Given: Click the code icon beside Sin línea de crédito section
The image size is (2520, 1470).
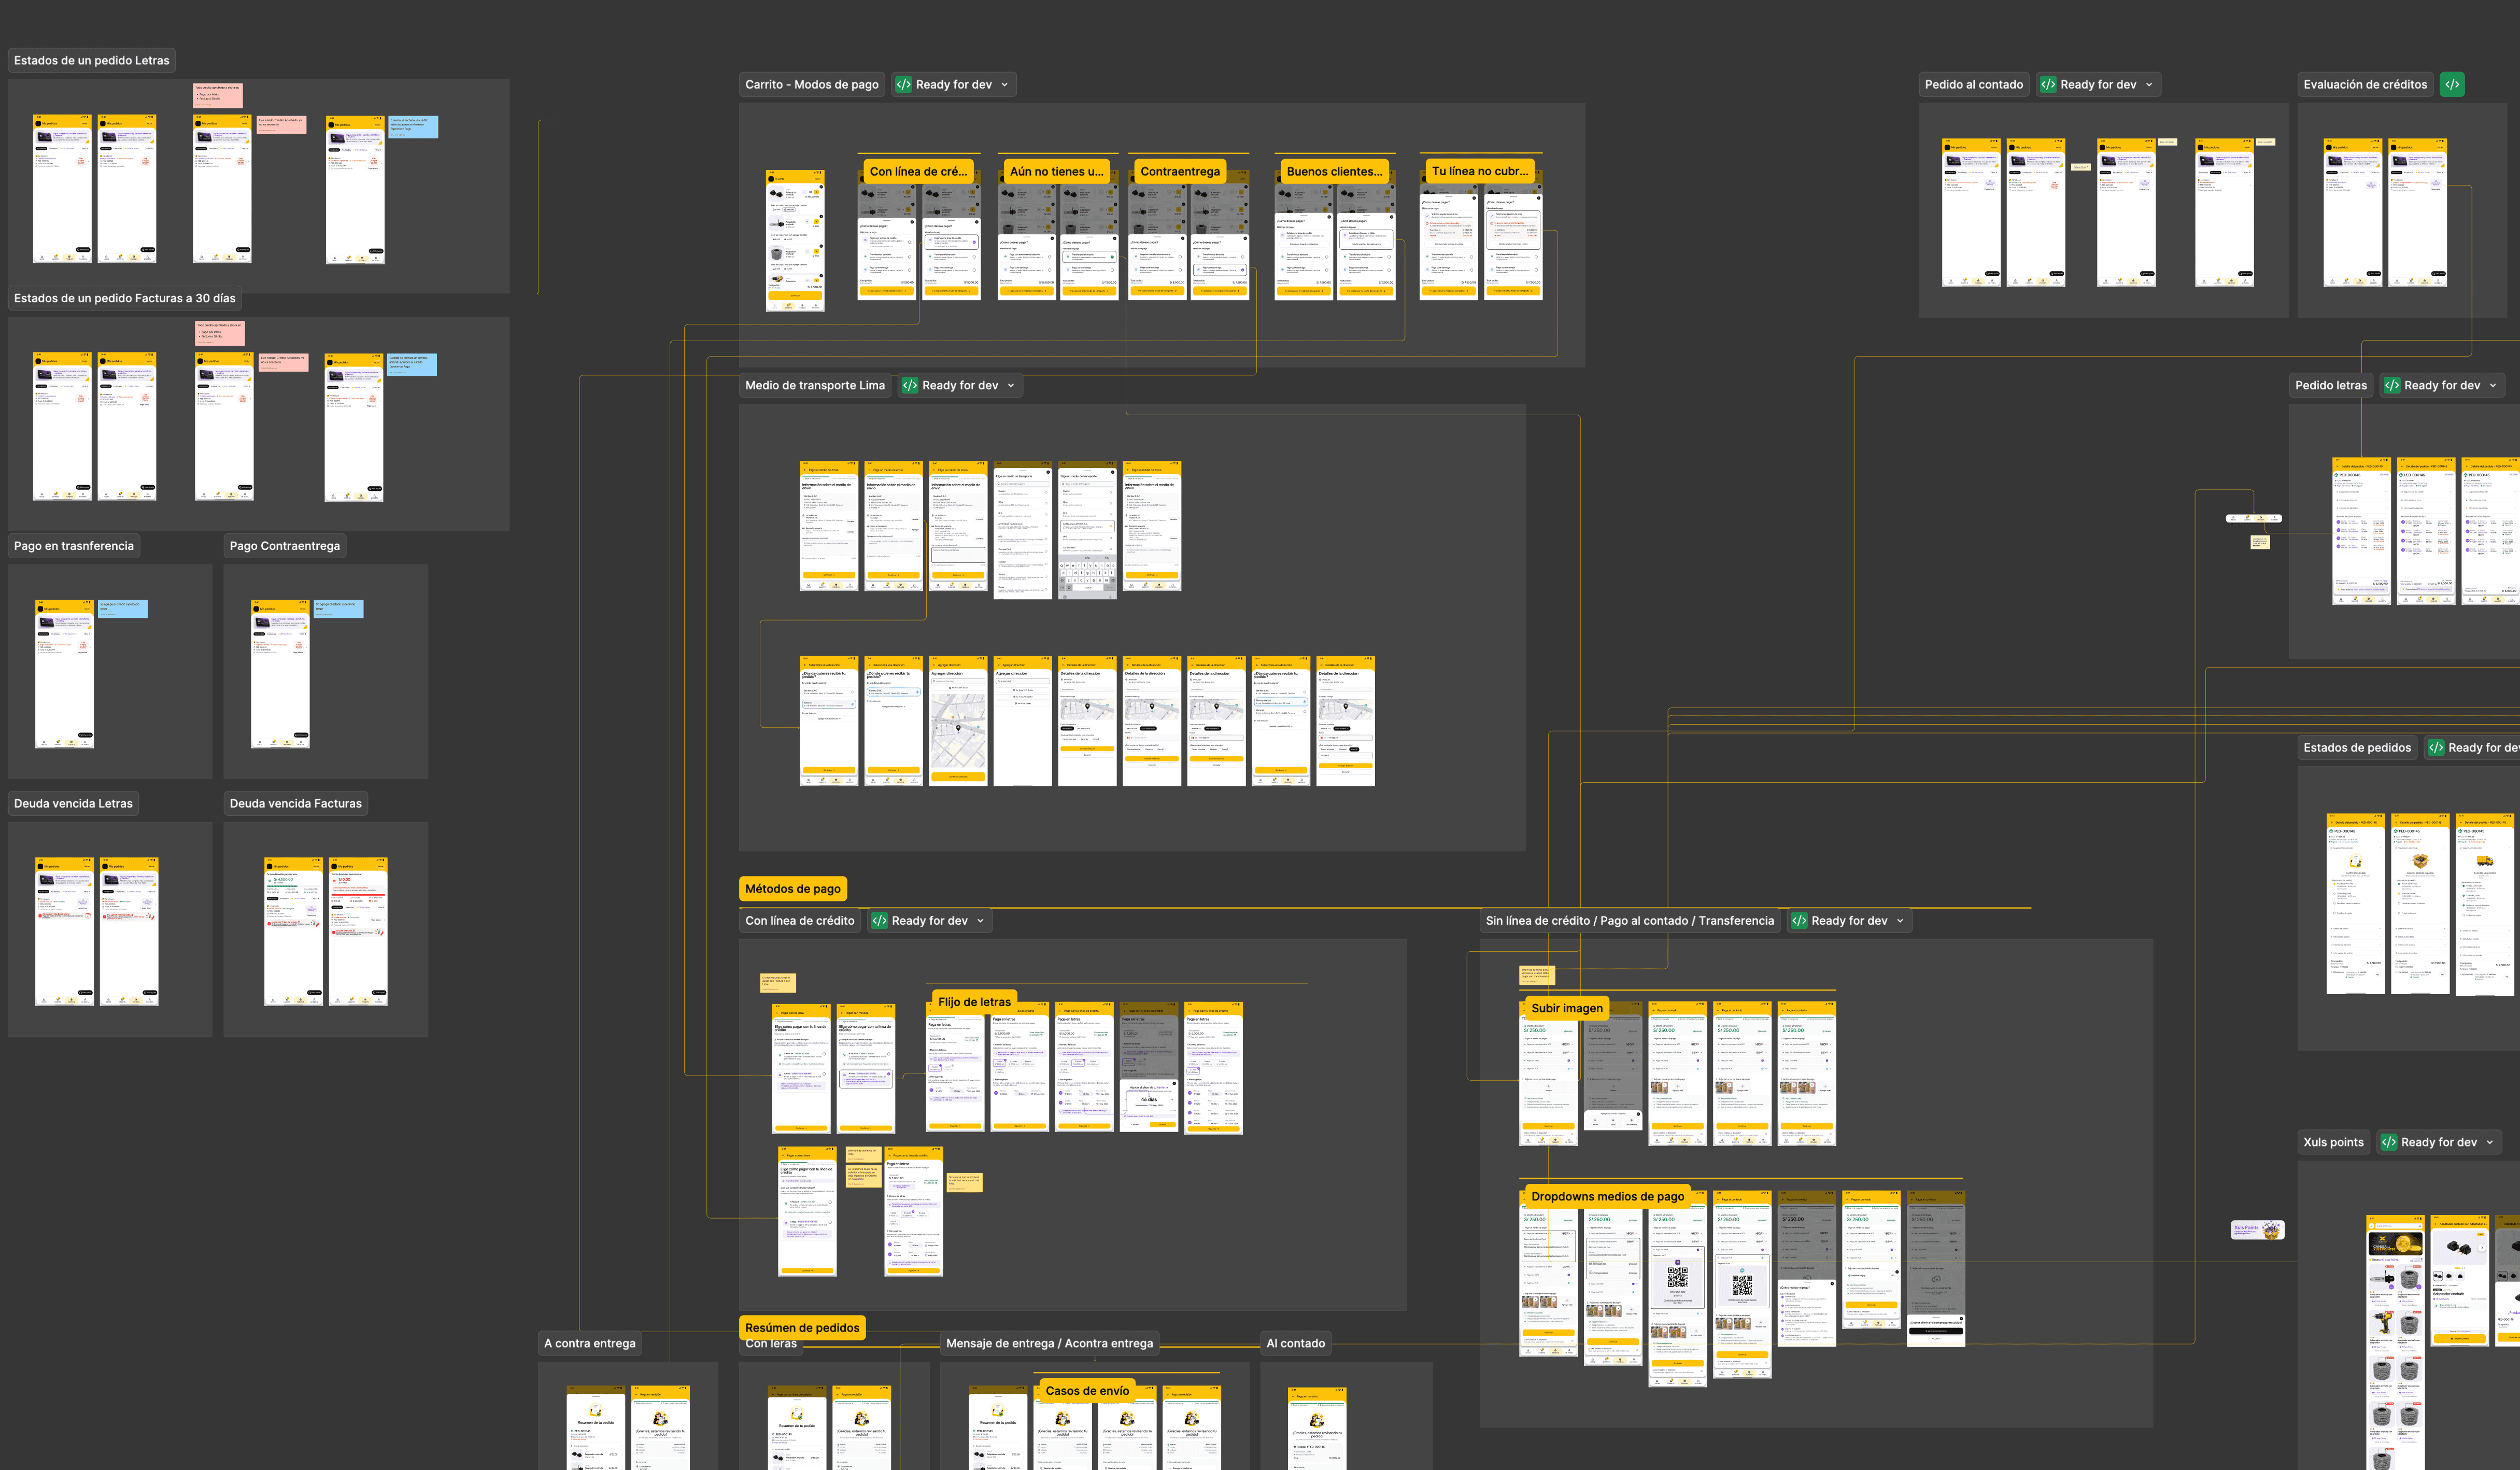Looking at the screenshot, I should 1799,921.
